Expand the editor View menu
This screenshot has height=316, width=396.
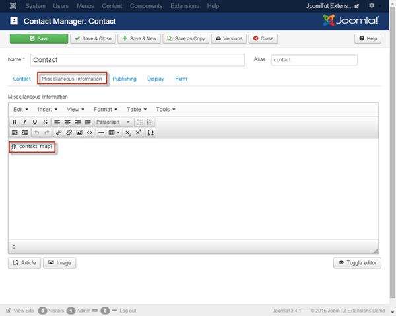coord(75,110)
